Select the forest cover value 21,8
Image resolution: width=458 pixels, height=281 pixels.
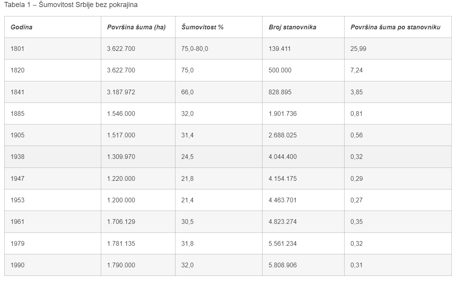[x=188, y=179]
